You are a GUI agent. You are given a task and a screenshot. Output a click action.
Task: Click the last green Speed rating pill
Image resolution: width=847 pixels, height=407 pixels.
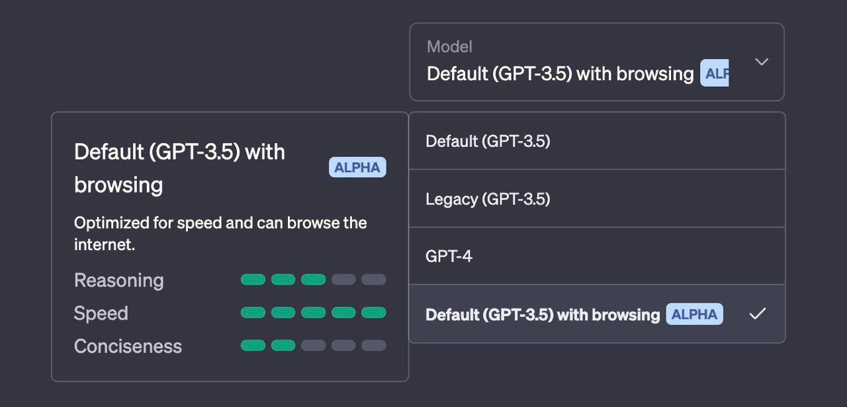click(374, 312)
